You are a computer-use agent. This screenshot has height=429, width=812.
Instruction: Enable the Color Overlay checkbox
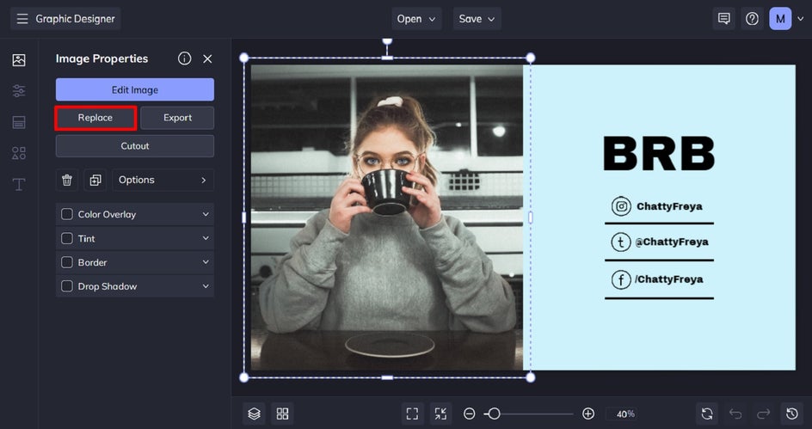click(x=67, y=214)
